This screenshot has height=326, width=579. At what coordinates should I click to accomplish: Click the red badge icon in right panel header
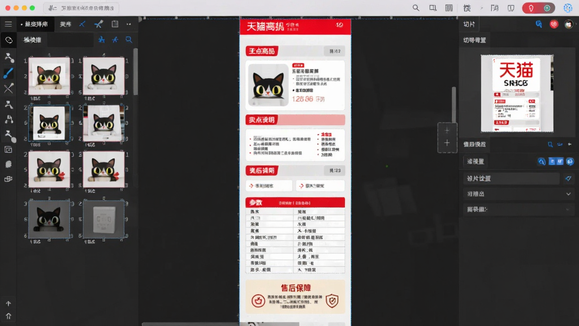(554, 24)
